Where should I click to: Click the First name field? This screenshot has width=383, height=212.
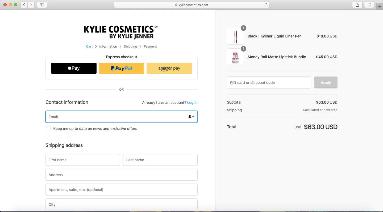(83, 160)
